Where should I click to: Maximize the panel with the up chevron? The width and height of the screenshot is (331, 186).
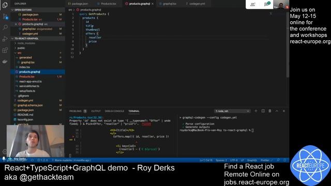(277, 111)
